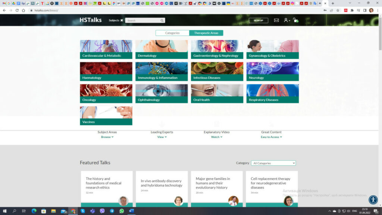Viewport: 382px width, 215px height.
Task: Open the HSTalks logo home link
Action: [x=90, y=20]
